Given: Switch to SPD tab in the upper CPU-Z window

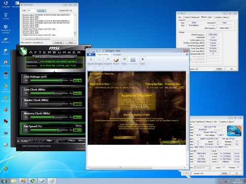Looking at the screenshot, I should (211, 17).
